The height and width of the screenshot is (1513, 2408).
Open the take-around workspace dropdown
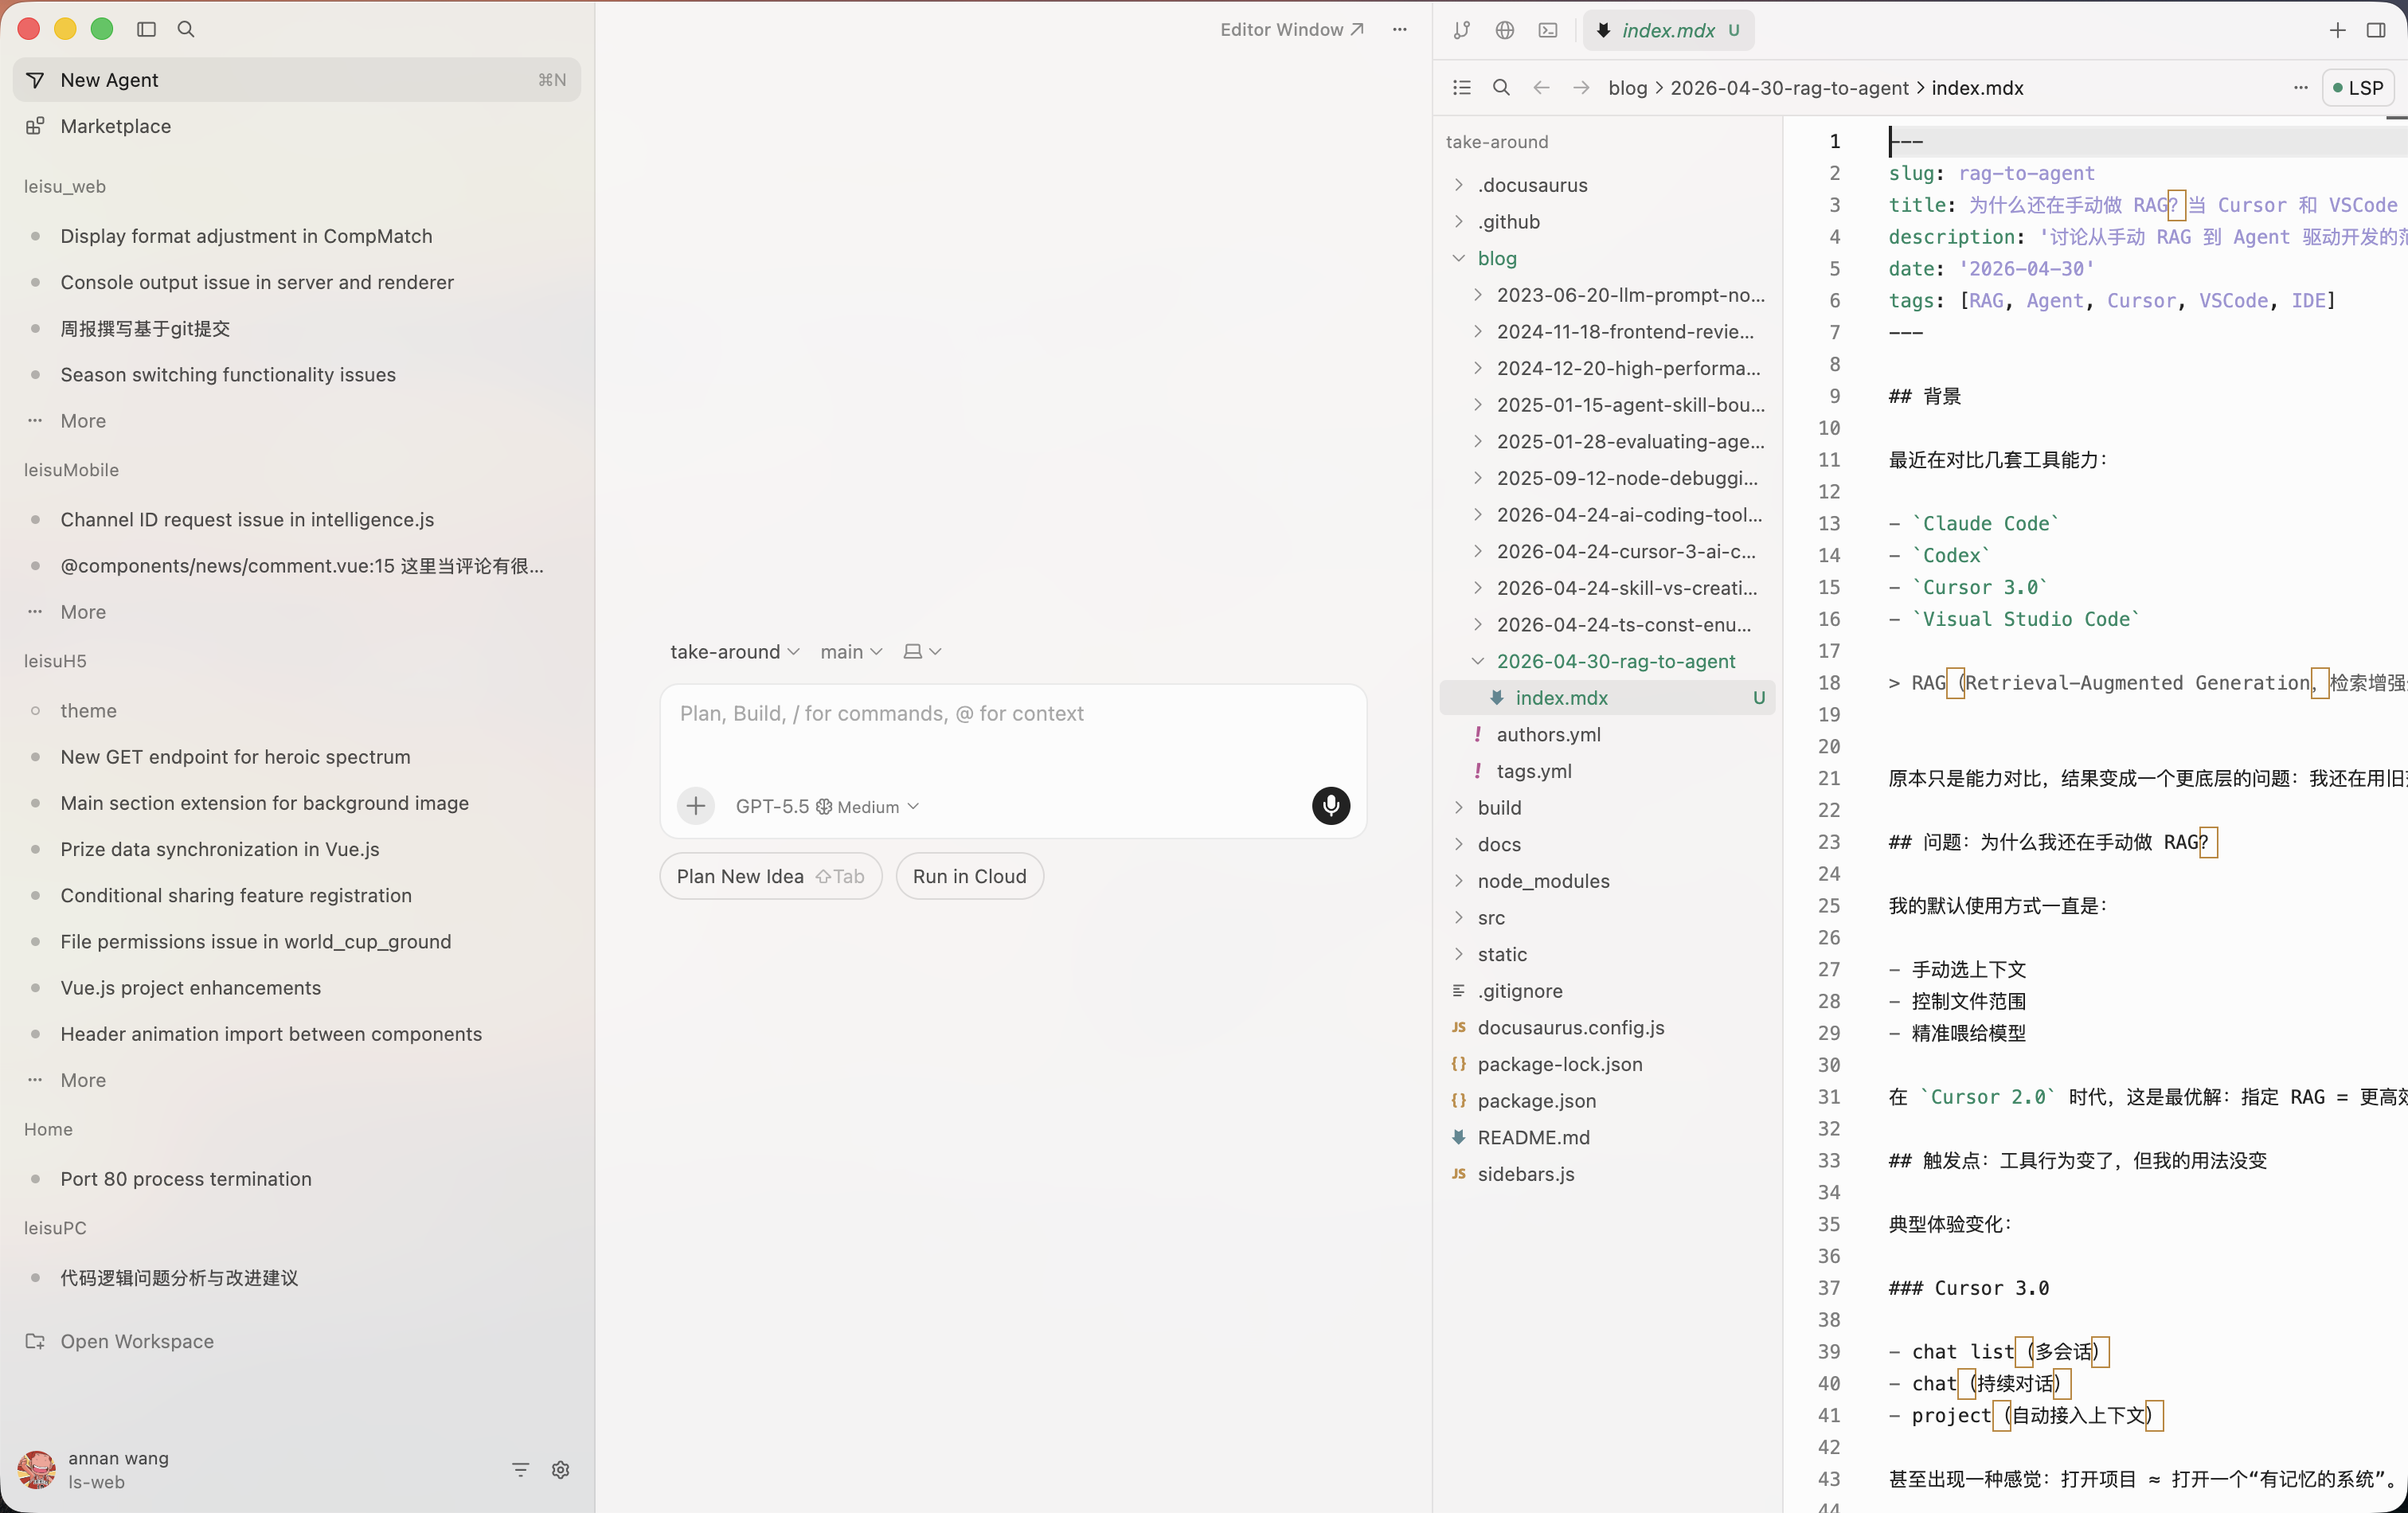[x=735, y=651]
